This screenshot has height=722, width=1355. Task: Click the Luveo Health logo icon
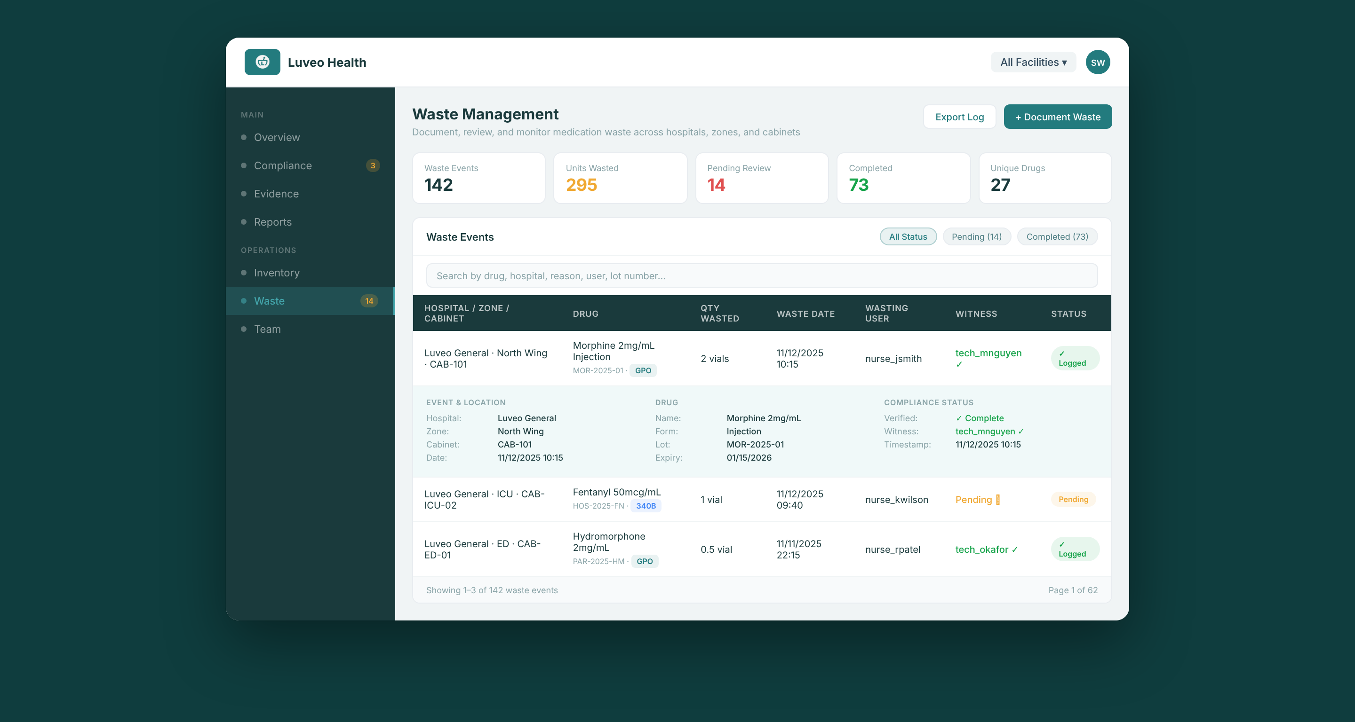tap(262, 62)
